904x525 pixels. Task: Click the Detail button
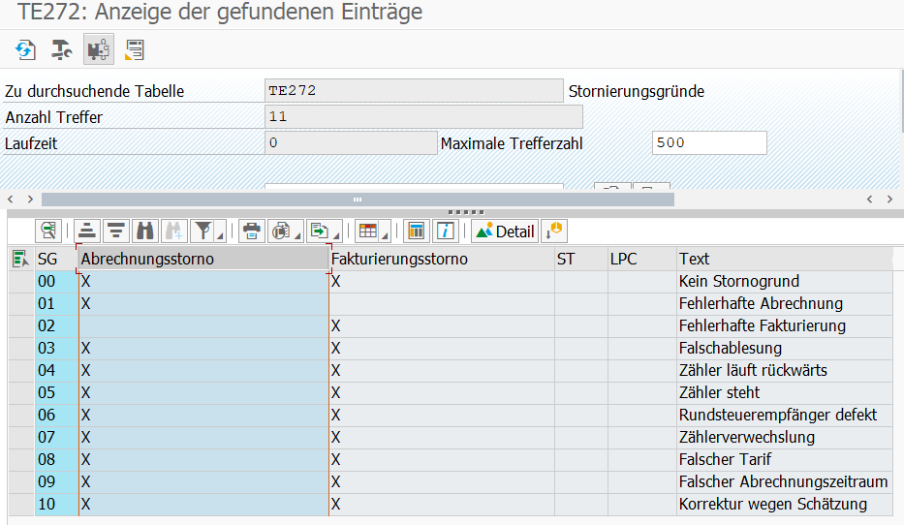tap(505, 231)
